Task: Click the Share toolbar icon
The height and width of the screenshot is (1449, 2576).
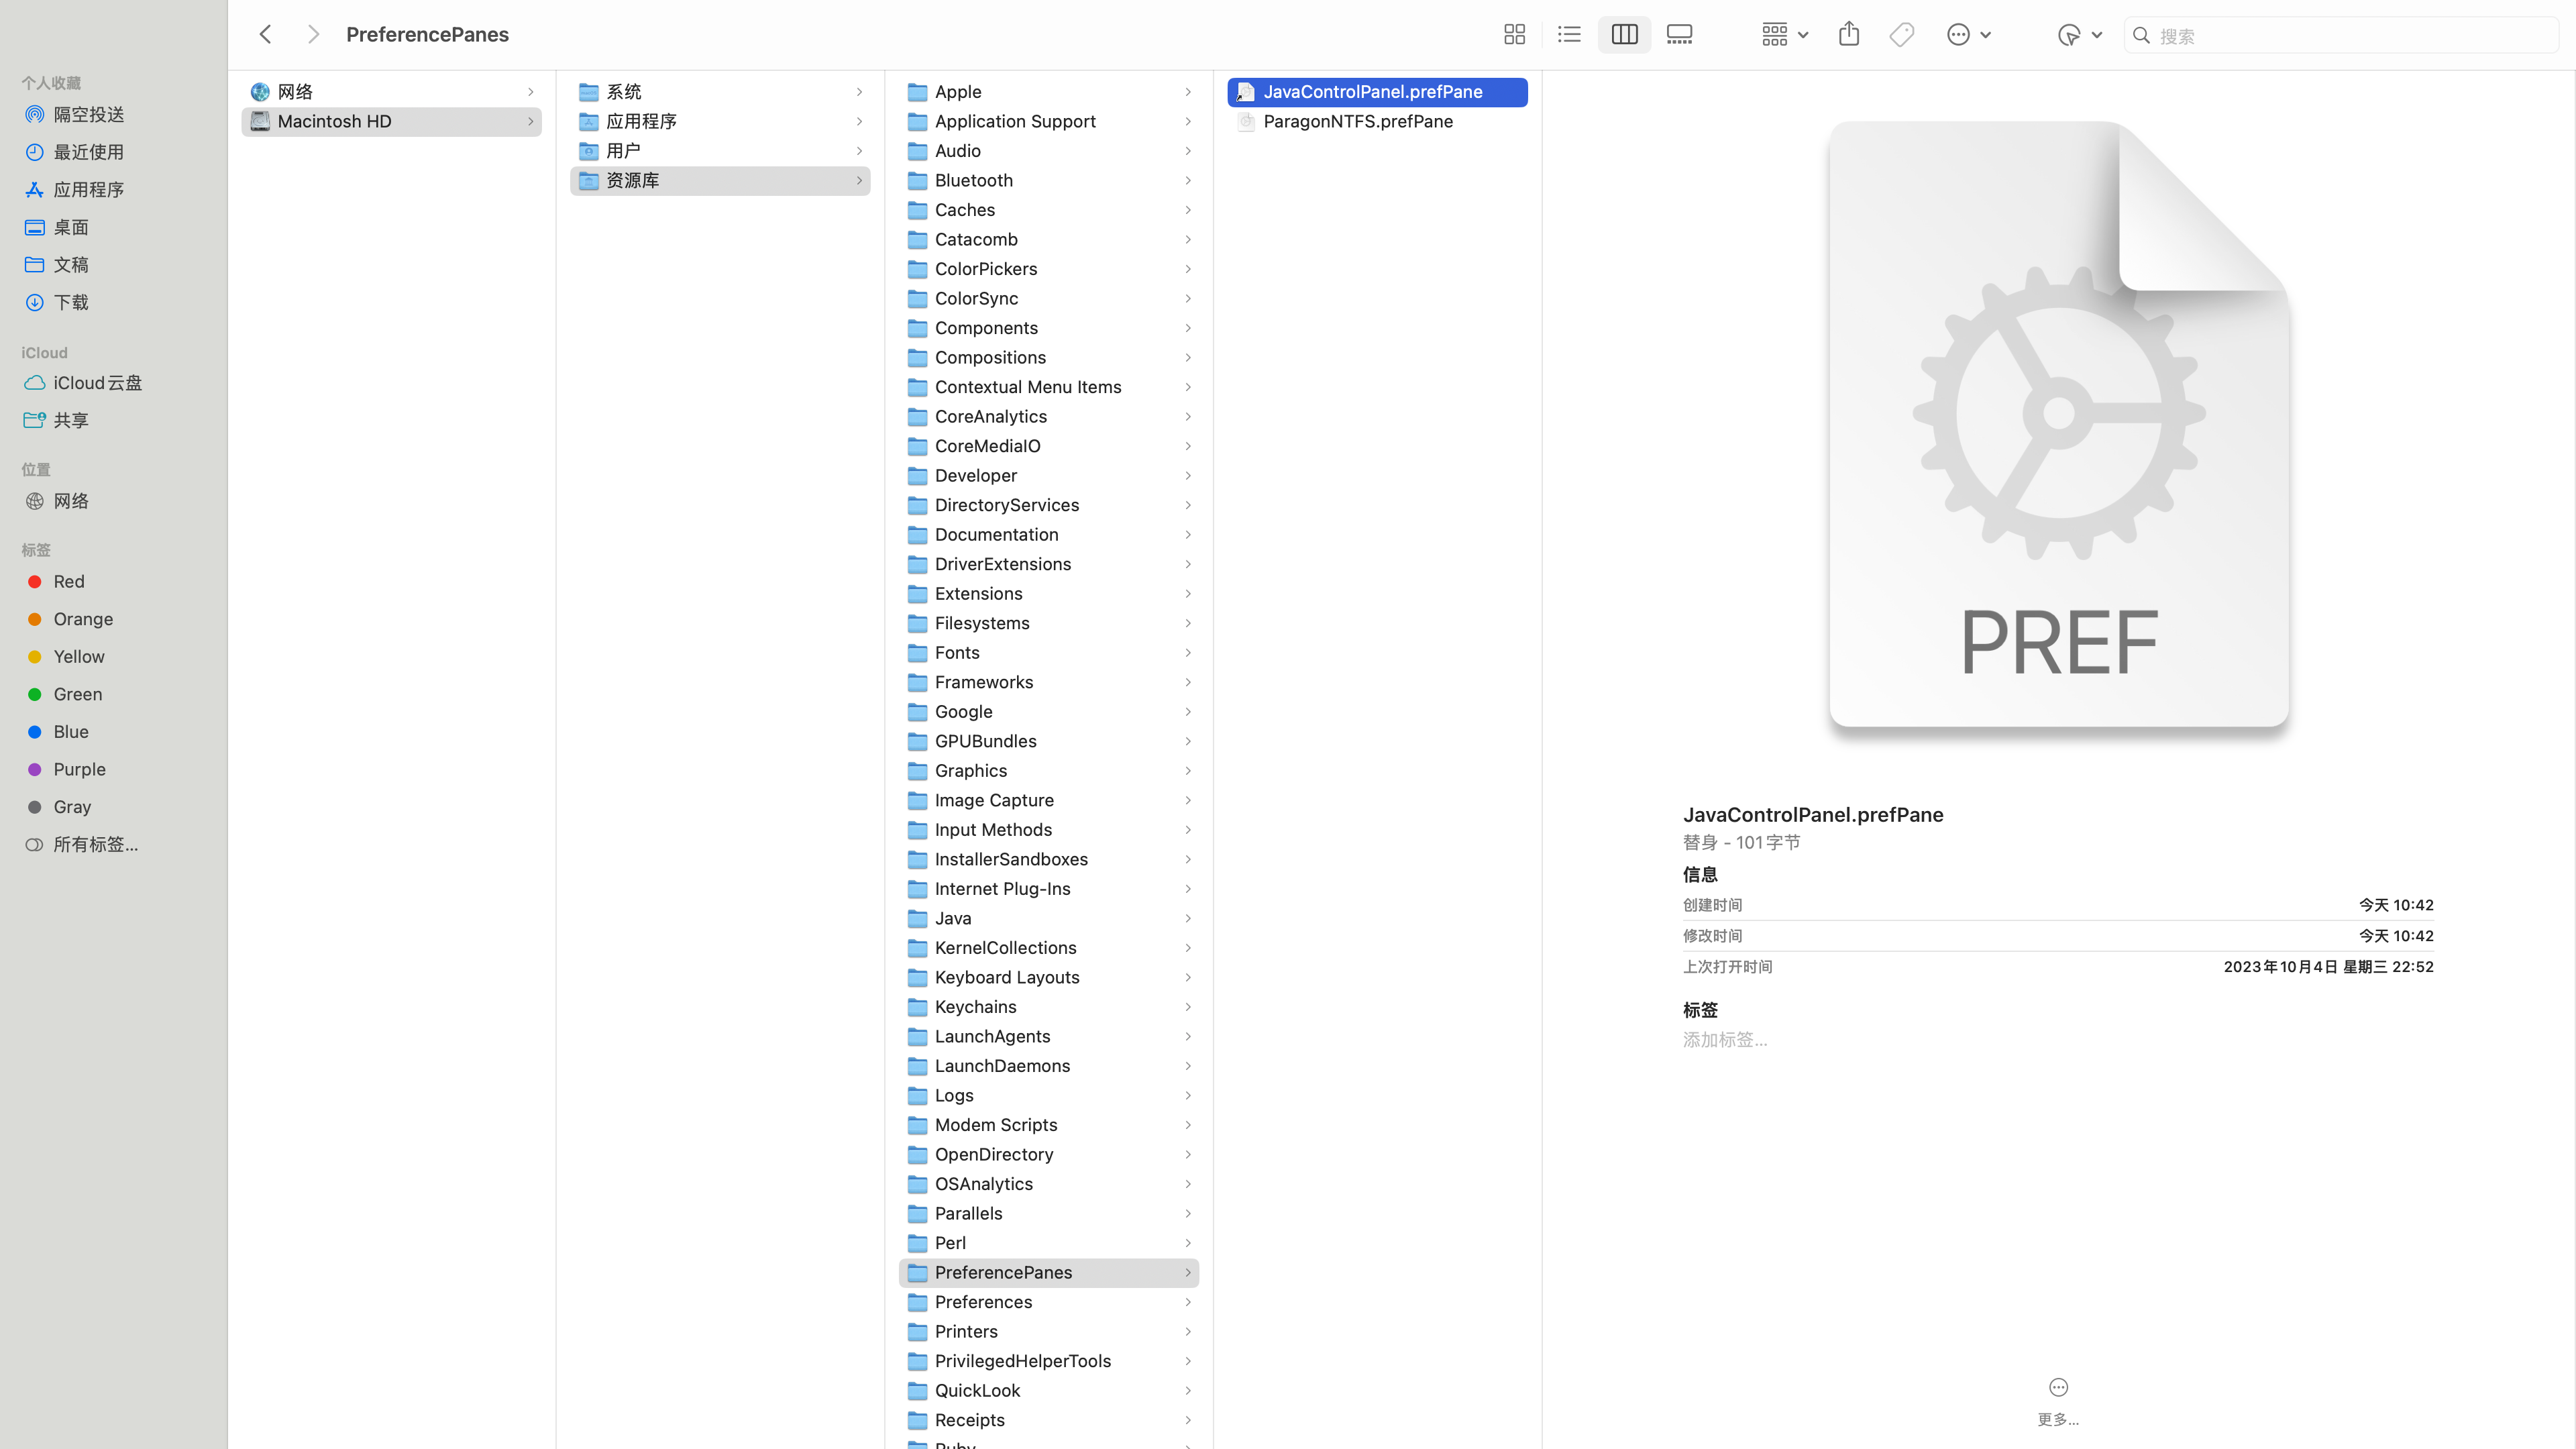Action: (1849, 35)
